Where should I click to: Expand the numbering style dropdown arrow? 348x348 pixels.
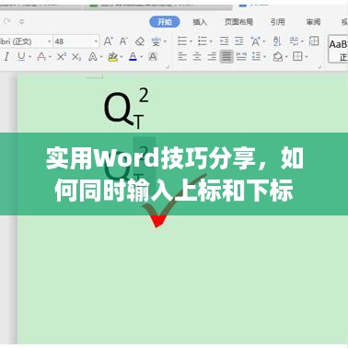211,41
